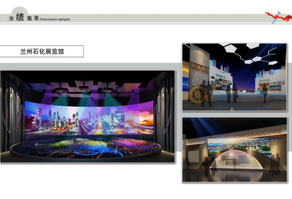Click the curved panoramic refinery screen

[x=89, y=118]
